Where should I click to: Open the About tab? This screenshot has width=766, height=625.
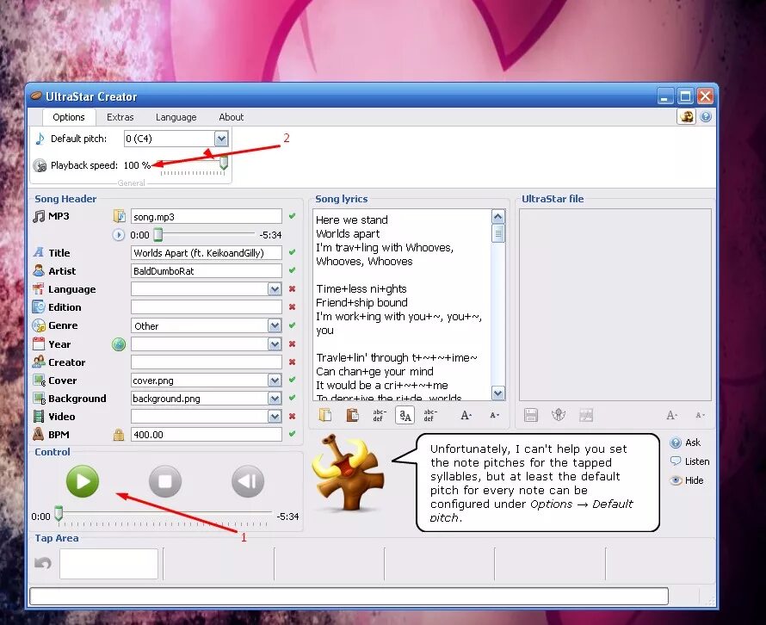click(231, 117)
